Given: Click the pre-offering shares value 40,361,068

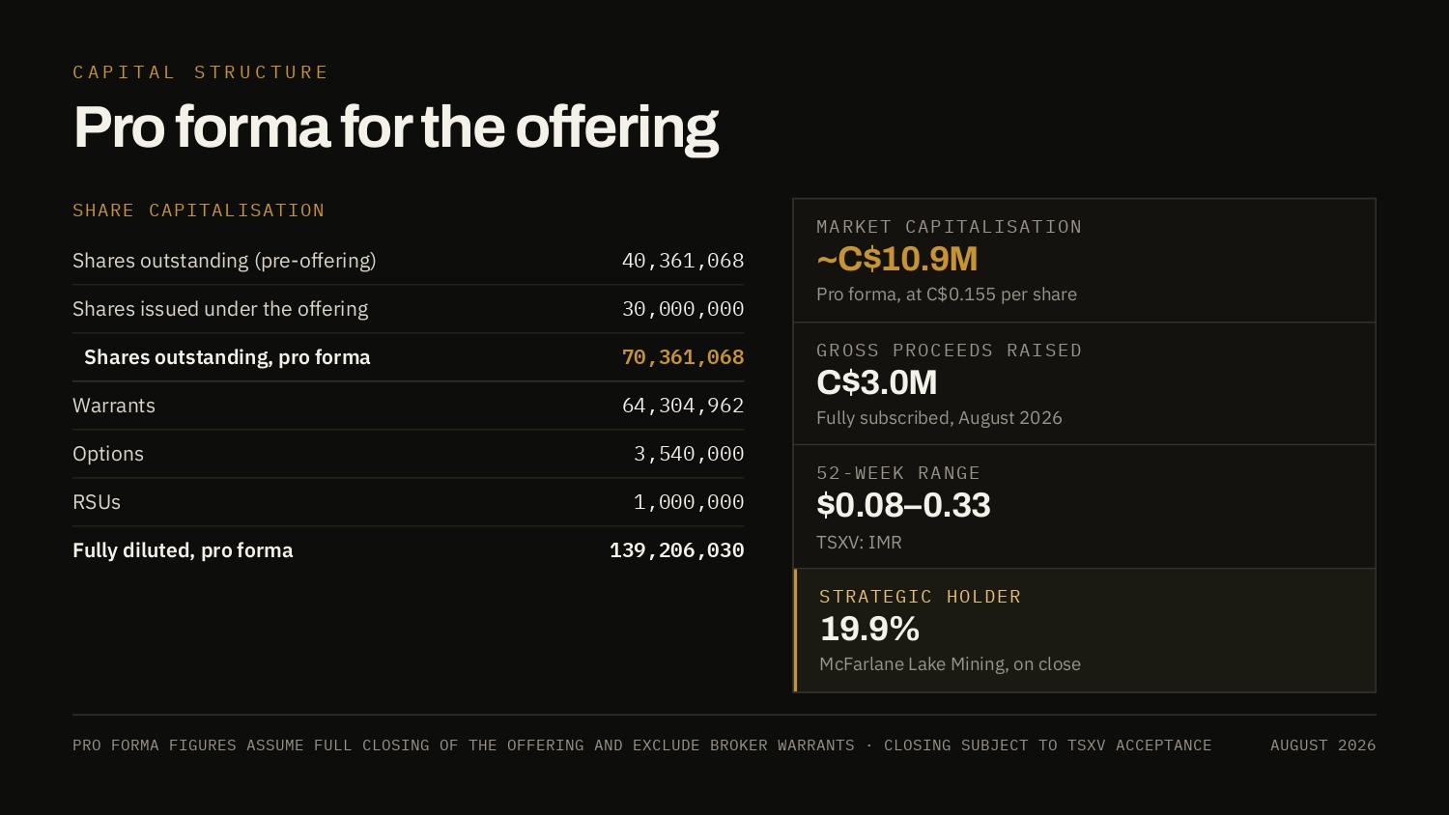Looking at the screenshot, I should click(683, 261).
